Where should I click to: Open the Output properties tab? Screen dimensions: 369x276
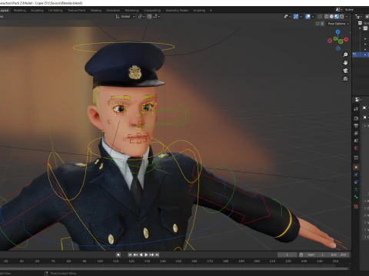(356, 126)
